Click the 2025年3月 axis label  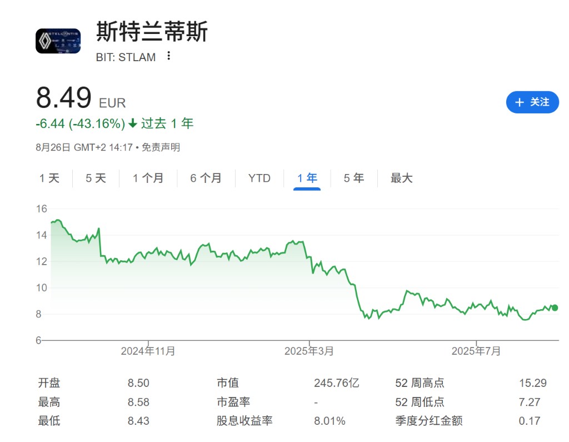coord(309,351)
